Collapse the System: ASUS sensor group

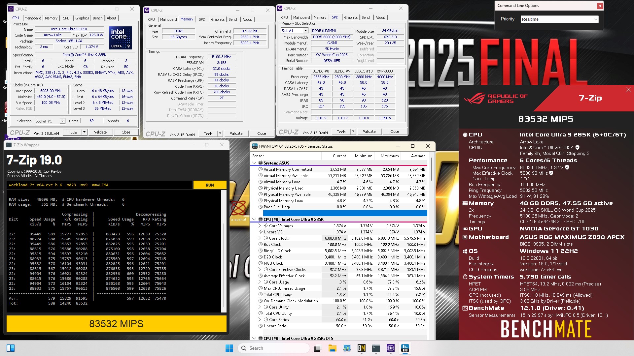(x=254, y=163)
